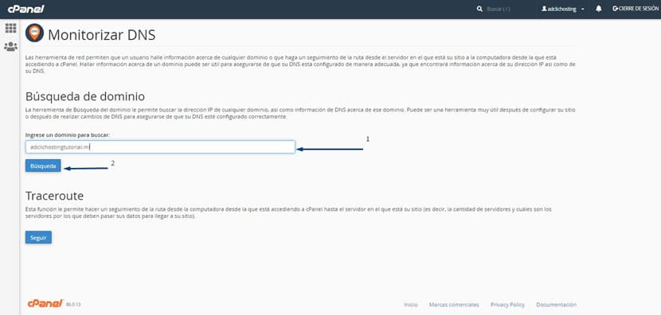Click the Traceroute heading
The width and height of the screenshot is (661, 315).
point(54,196)
